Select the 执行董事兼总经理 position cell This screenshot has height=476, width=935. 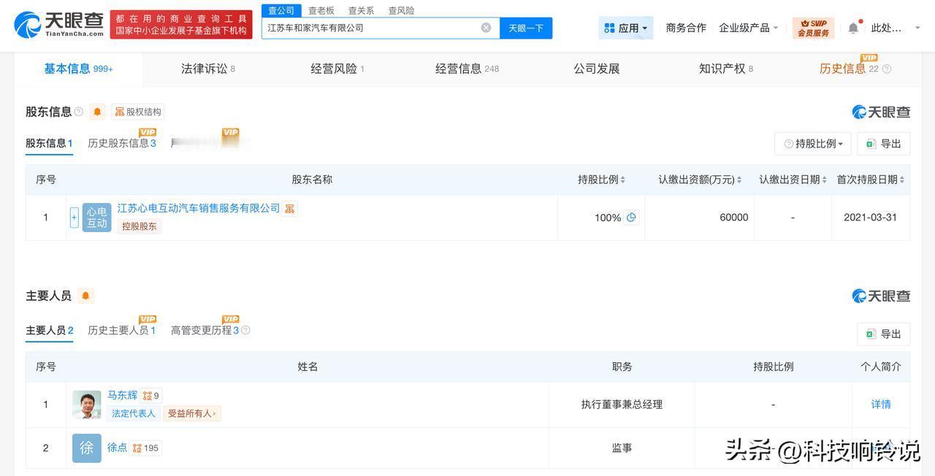pyautogui.click(x=622, y=404)
